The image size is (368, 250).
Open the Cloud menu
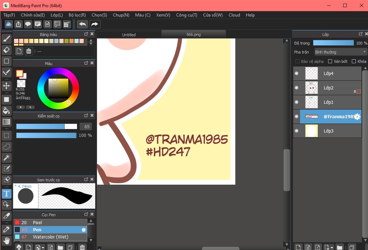pyautogui.click(x=234, y=15)
